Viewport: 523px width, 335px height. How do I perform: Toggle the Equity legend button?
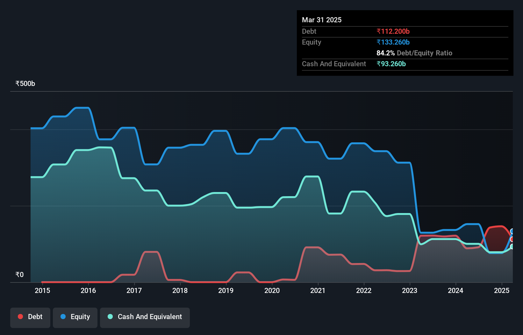[x=75, y=317]
